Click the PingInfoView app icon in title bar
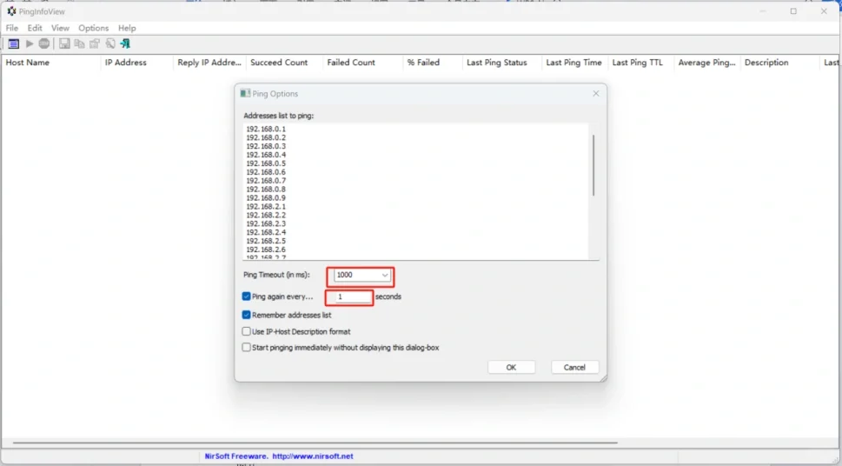This screenshot has height=466, width=842. (11, 10)
